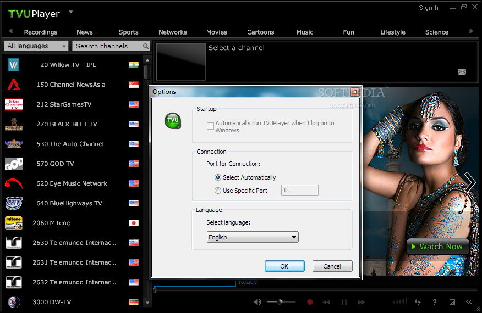482x313 pixels.
Task: Cancel the Options dialog
Action: pyautogui.click(x=332, y=266)
